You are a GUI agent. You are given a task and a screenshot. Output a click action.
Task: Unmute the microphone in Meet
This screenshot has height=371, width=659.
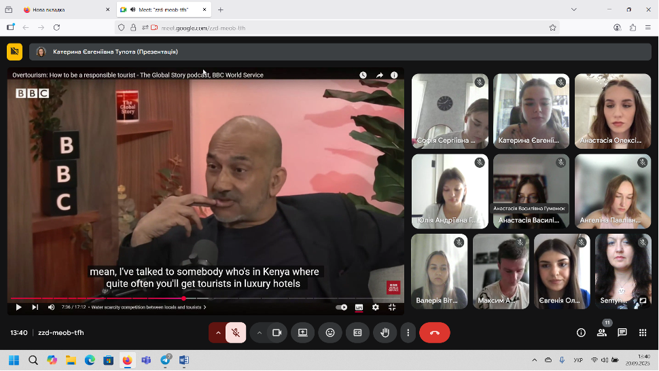point(236,333)
